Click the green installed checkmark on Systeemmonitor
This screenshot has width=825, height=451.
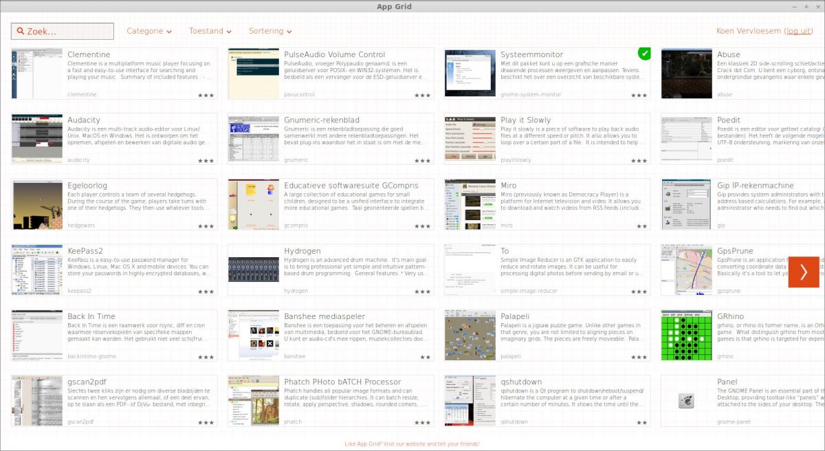643,53
